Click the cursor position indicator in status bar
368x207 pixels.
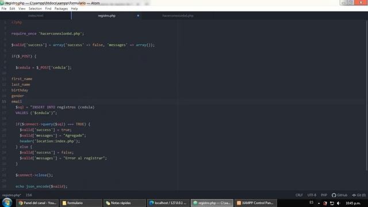click(29, 195)
